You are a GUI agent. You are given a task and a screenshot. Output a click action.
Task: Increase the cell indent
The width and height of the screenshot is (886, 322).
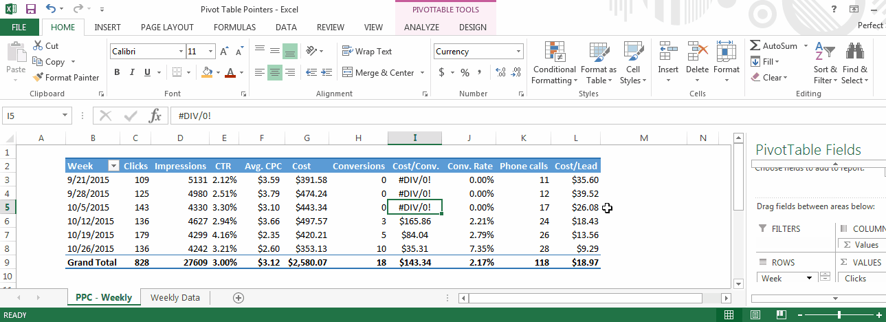(x=327, y=72)
